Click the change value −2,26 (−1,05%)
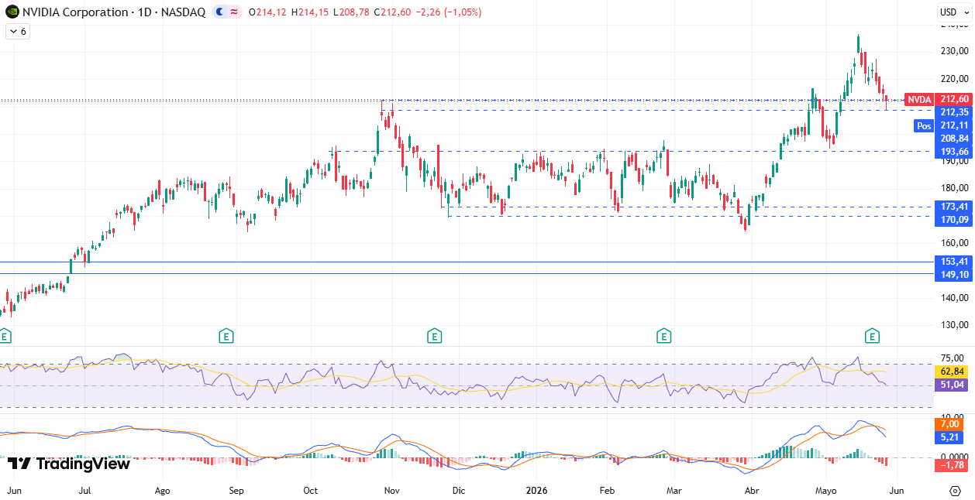The width and height of the screenshot is (975, 500). click(x=449, y=12)
